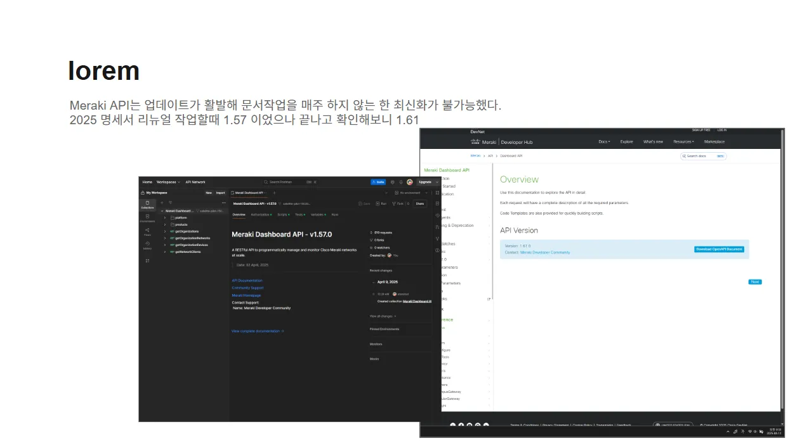Expand the platform folder chevron
The width and height of the screenshot is (795, 443).
point(165,217)
